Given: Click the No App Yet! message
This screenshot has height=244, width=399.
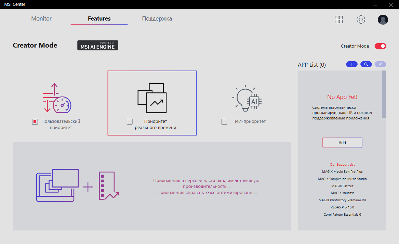Looking at the screenshot, I should click(x=342, y=97).
